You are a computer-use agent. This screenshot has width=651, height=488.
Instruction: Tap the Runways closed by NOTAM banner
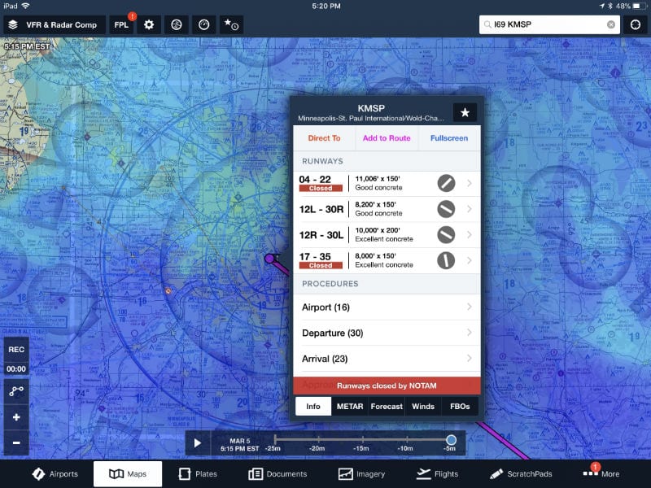(x=387, y=386)
